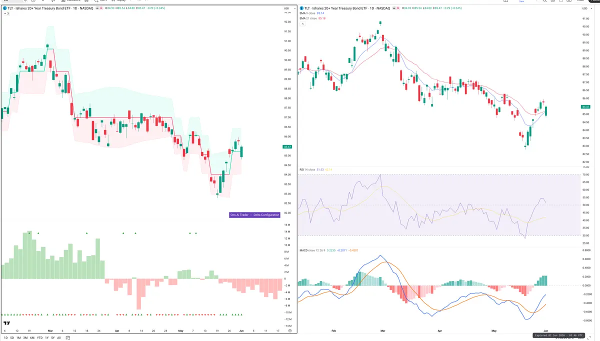
Task: Set time range to 1Y
Action: point(47,337)
